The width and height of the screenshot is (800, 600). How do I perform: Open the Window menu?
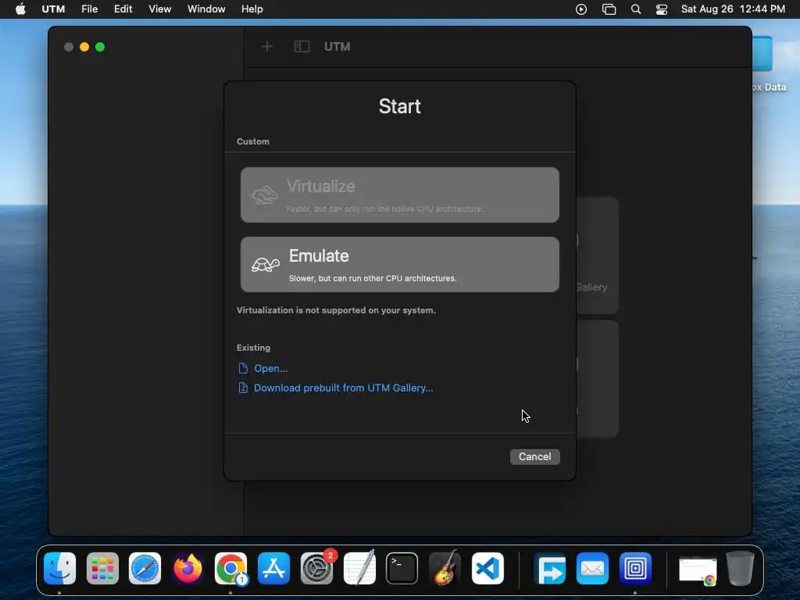(206, 9)
